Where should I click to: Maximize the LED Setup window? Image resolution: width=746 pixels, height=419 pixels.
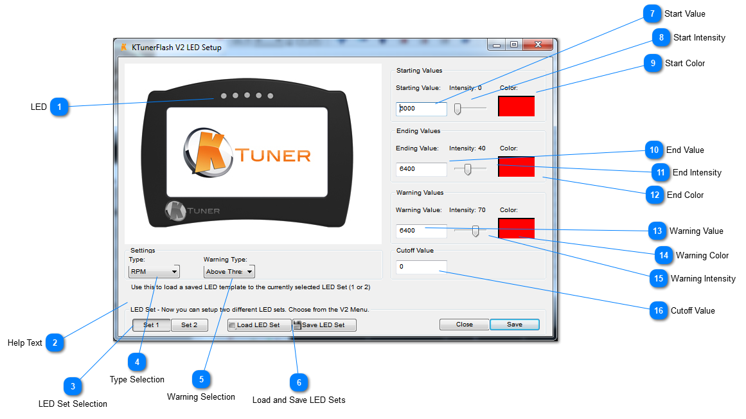(x=514, y=45)
